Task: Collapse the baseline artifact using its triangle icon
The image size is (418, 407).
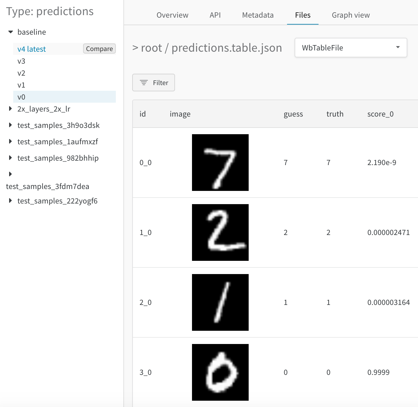Action: 10,32
